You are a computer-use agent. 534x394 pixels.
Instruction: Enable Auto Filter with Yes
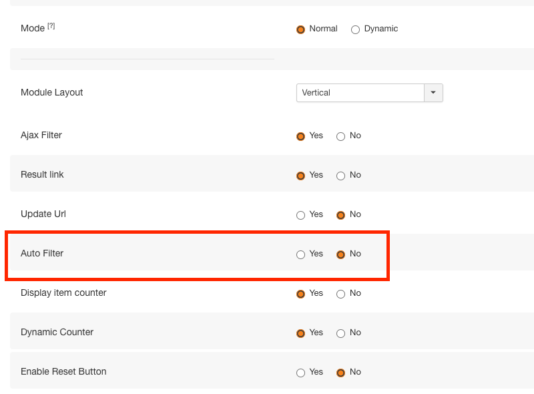point(300,254)
